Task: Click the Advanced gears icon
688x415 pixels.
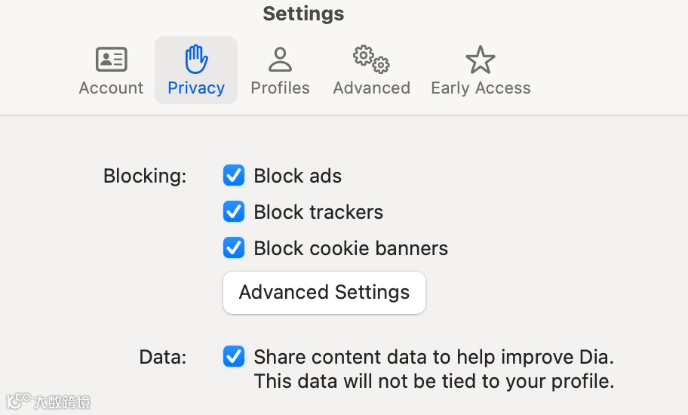Action: [x=371, y=59]
